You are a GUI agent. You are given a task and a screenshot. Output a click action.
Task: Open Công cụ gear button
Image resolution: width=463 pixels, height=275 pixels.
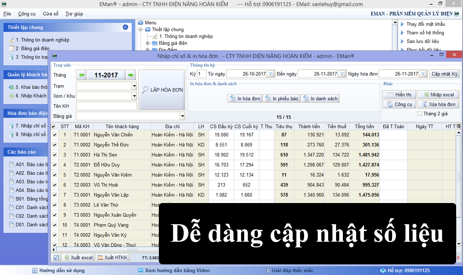pos(400,104)
